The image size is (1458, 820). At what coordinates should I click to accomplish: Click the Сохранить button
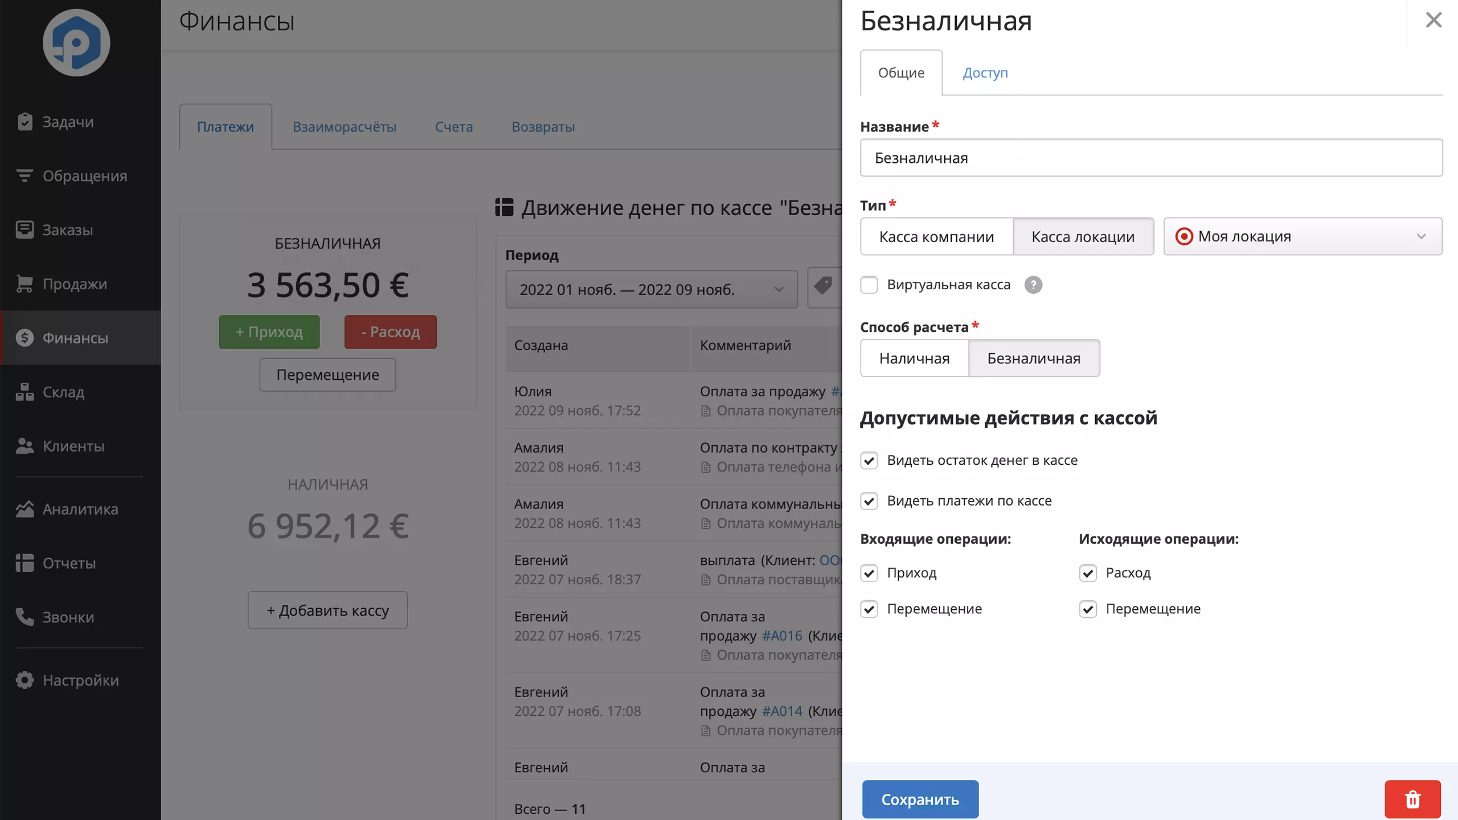coord(920,799)
